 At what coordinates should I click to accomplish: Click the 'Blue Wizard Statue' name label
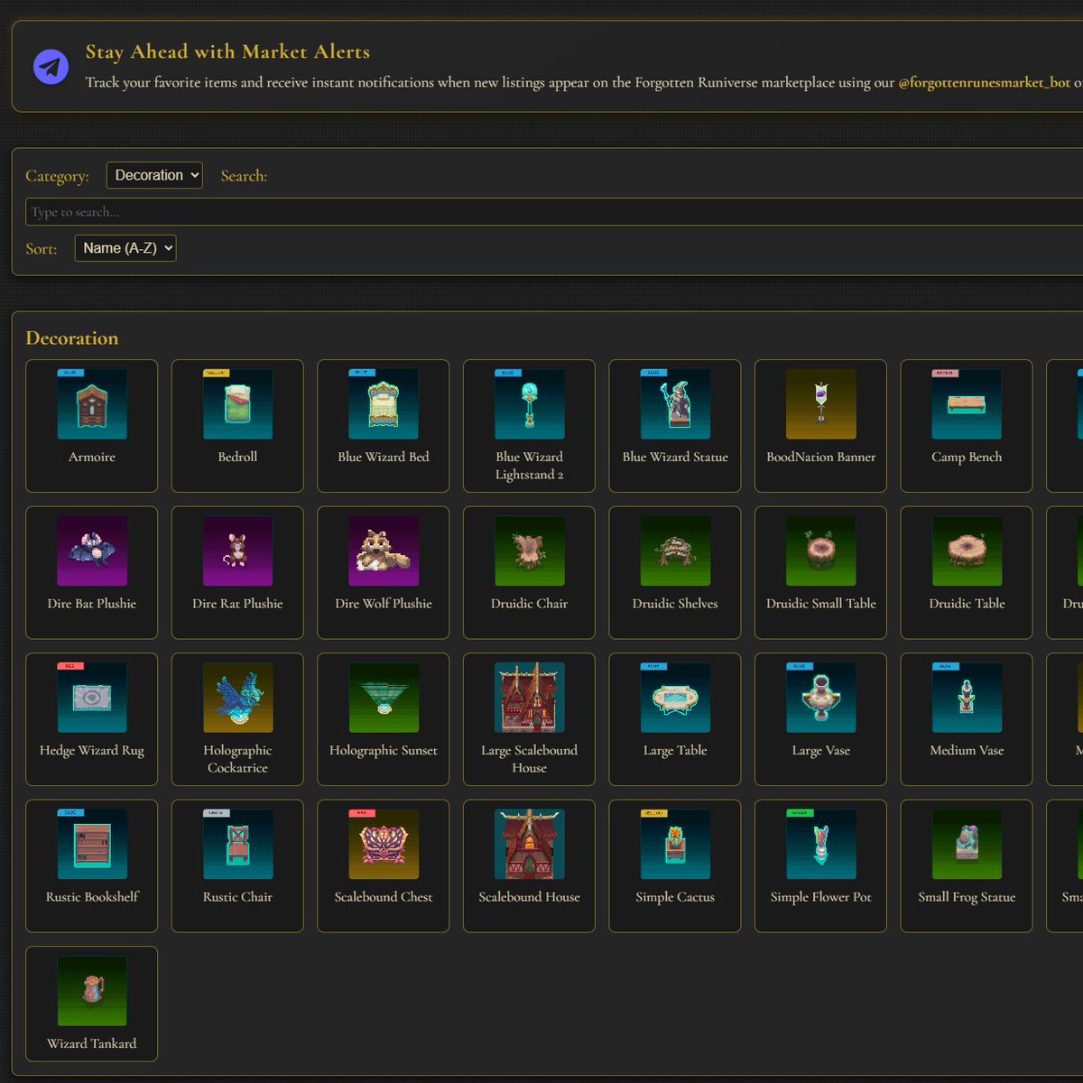pyautogui.click(x=675, y=457)
